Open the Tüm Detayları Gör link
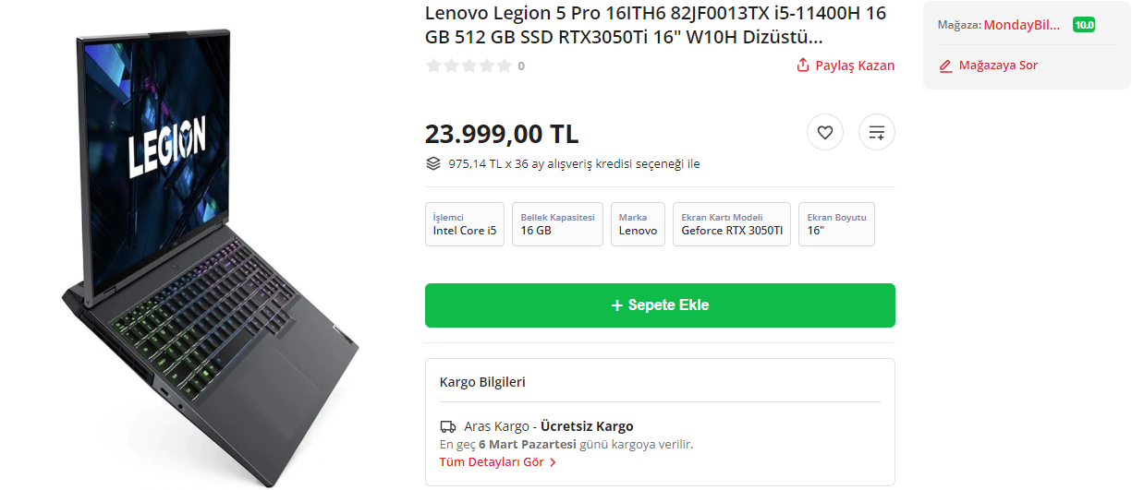Image resolution: width=1144 pixels, height=490 pixels. [x=492, y=462]
